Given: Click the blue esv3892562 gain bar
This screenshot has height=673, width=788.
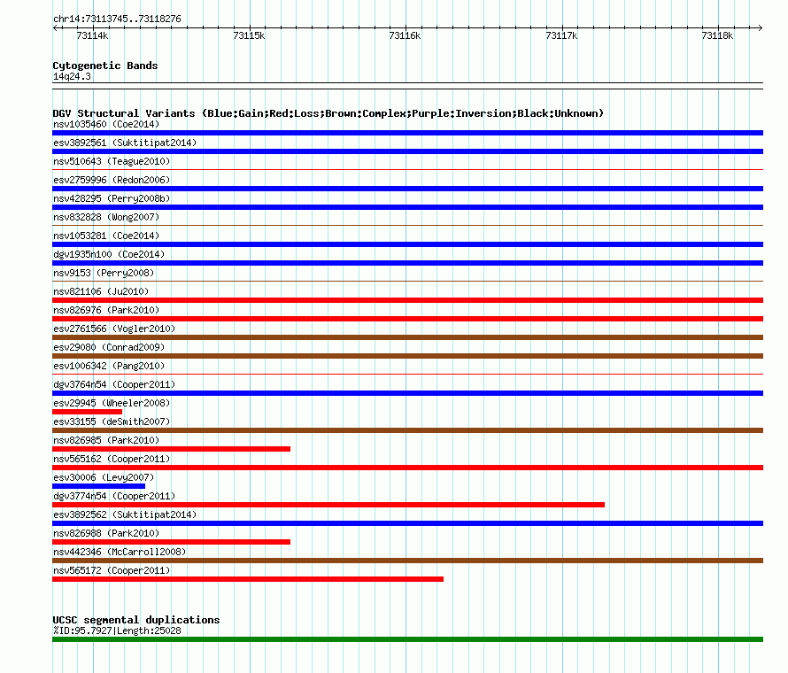Looking at the screenshot, I should pos(407,523).
